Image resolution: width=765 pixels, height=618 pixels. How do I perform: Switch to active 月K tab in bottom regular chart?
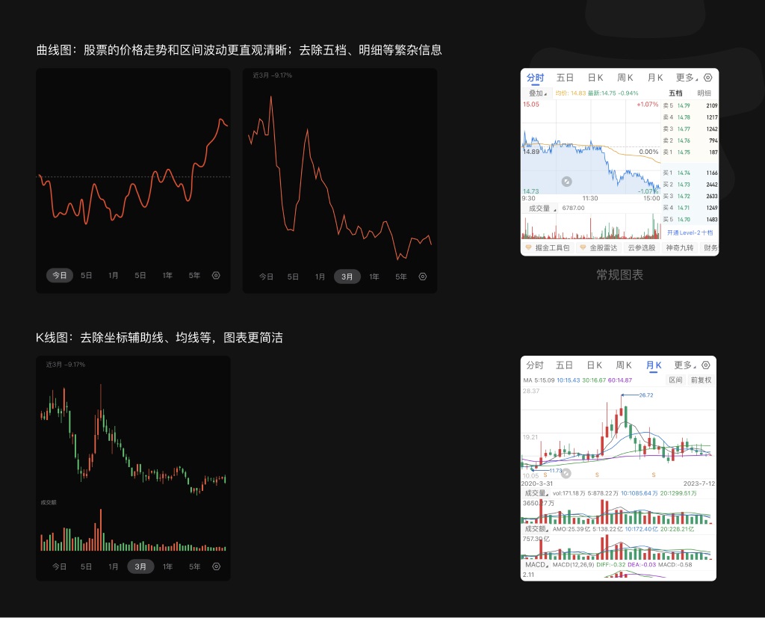coord(653,365)
